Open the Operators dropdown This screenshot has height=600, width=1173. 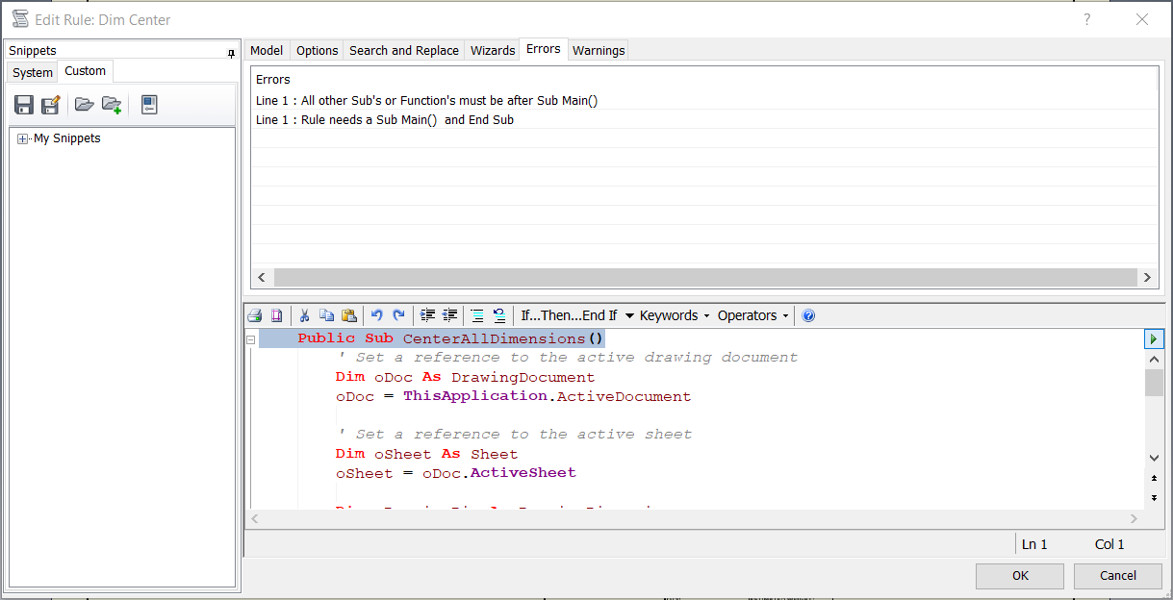click(752, 315)
